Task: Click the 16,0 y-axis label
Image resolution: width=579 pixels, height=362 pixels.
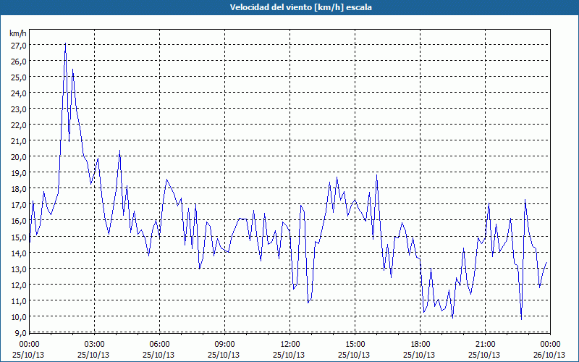Action: point(19,221)
